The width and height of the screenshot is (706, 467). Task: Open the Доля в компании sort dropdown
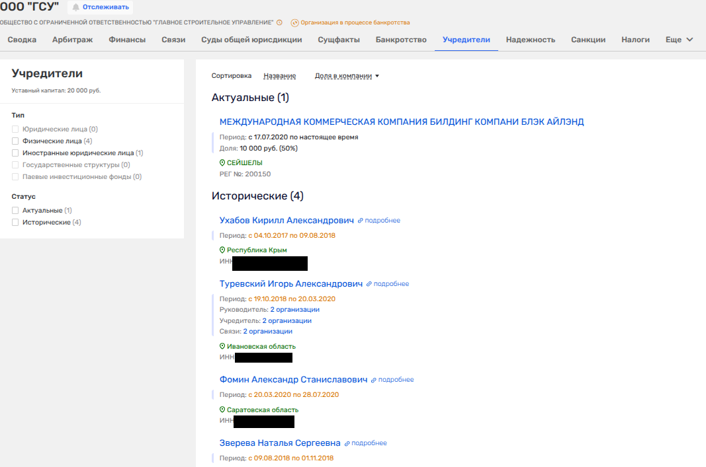[347, 76]
